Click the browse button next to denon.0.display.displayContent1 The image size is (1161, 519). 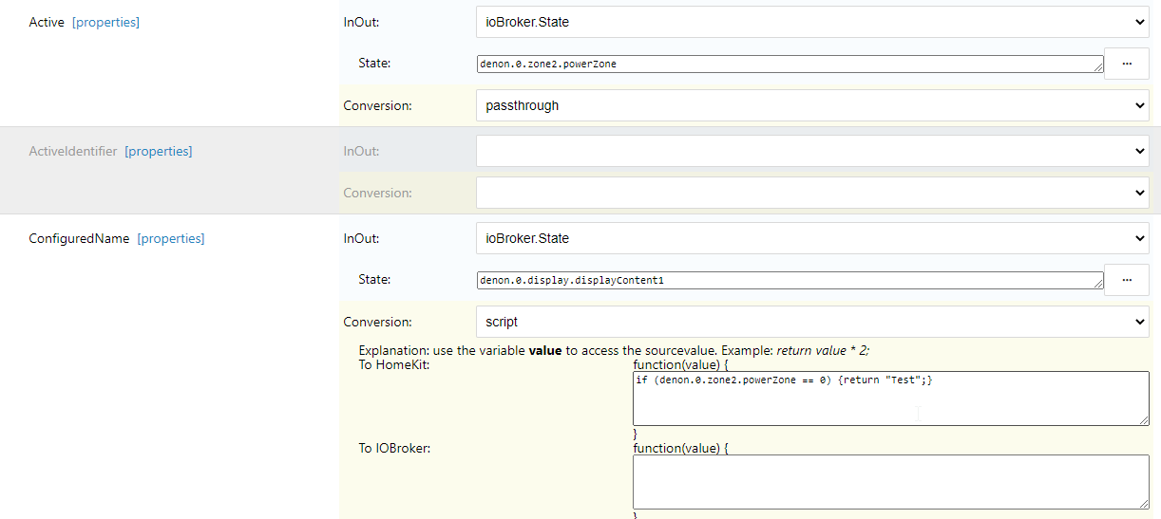(x=1127, y=280)
